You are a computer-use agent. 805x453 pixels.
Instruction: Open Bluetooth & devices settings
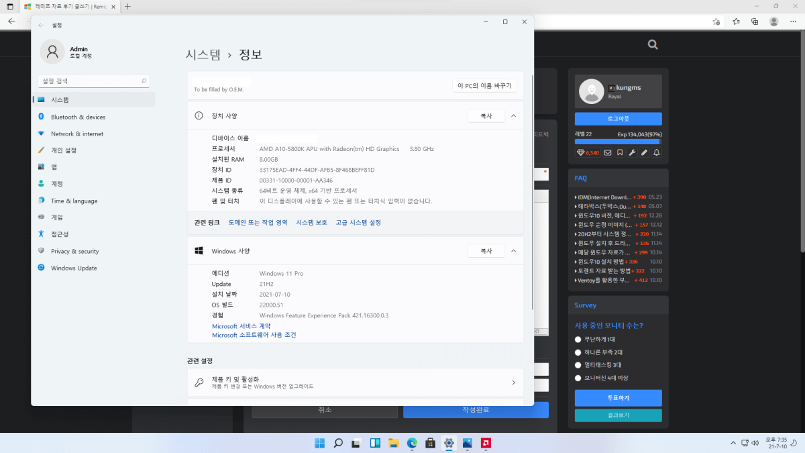click(x=94, y=117)
